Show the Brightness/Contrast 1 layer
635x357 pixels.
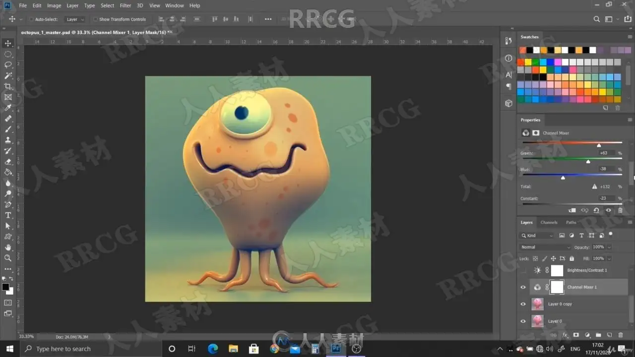click(523, 270)
